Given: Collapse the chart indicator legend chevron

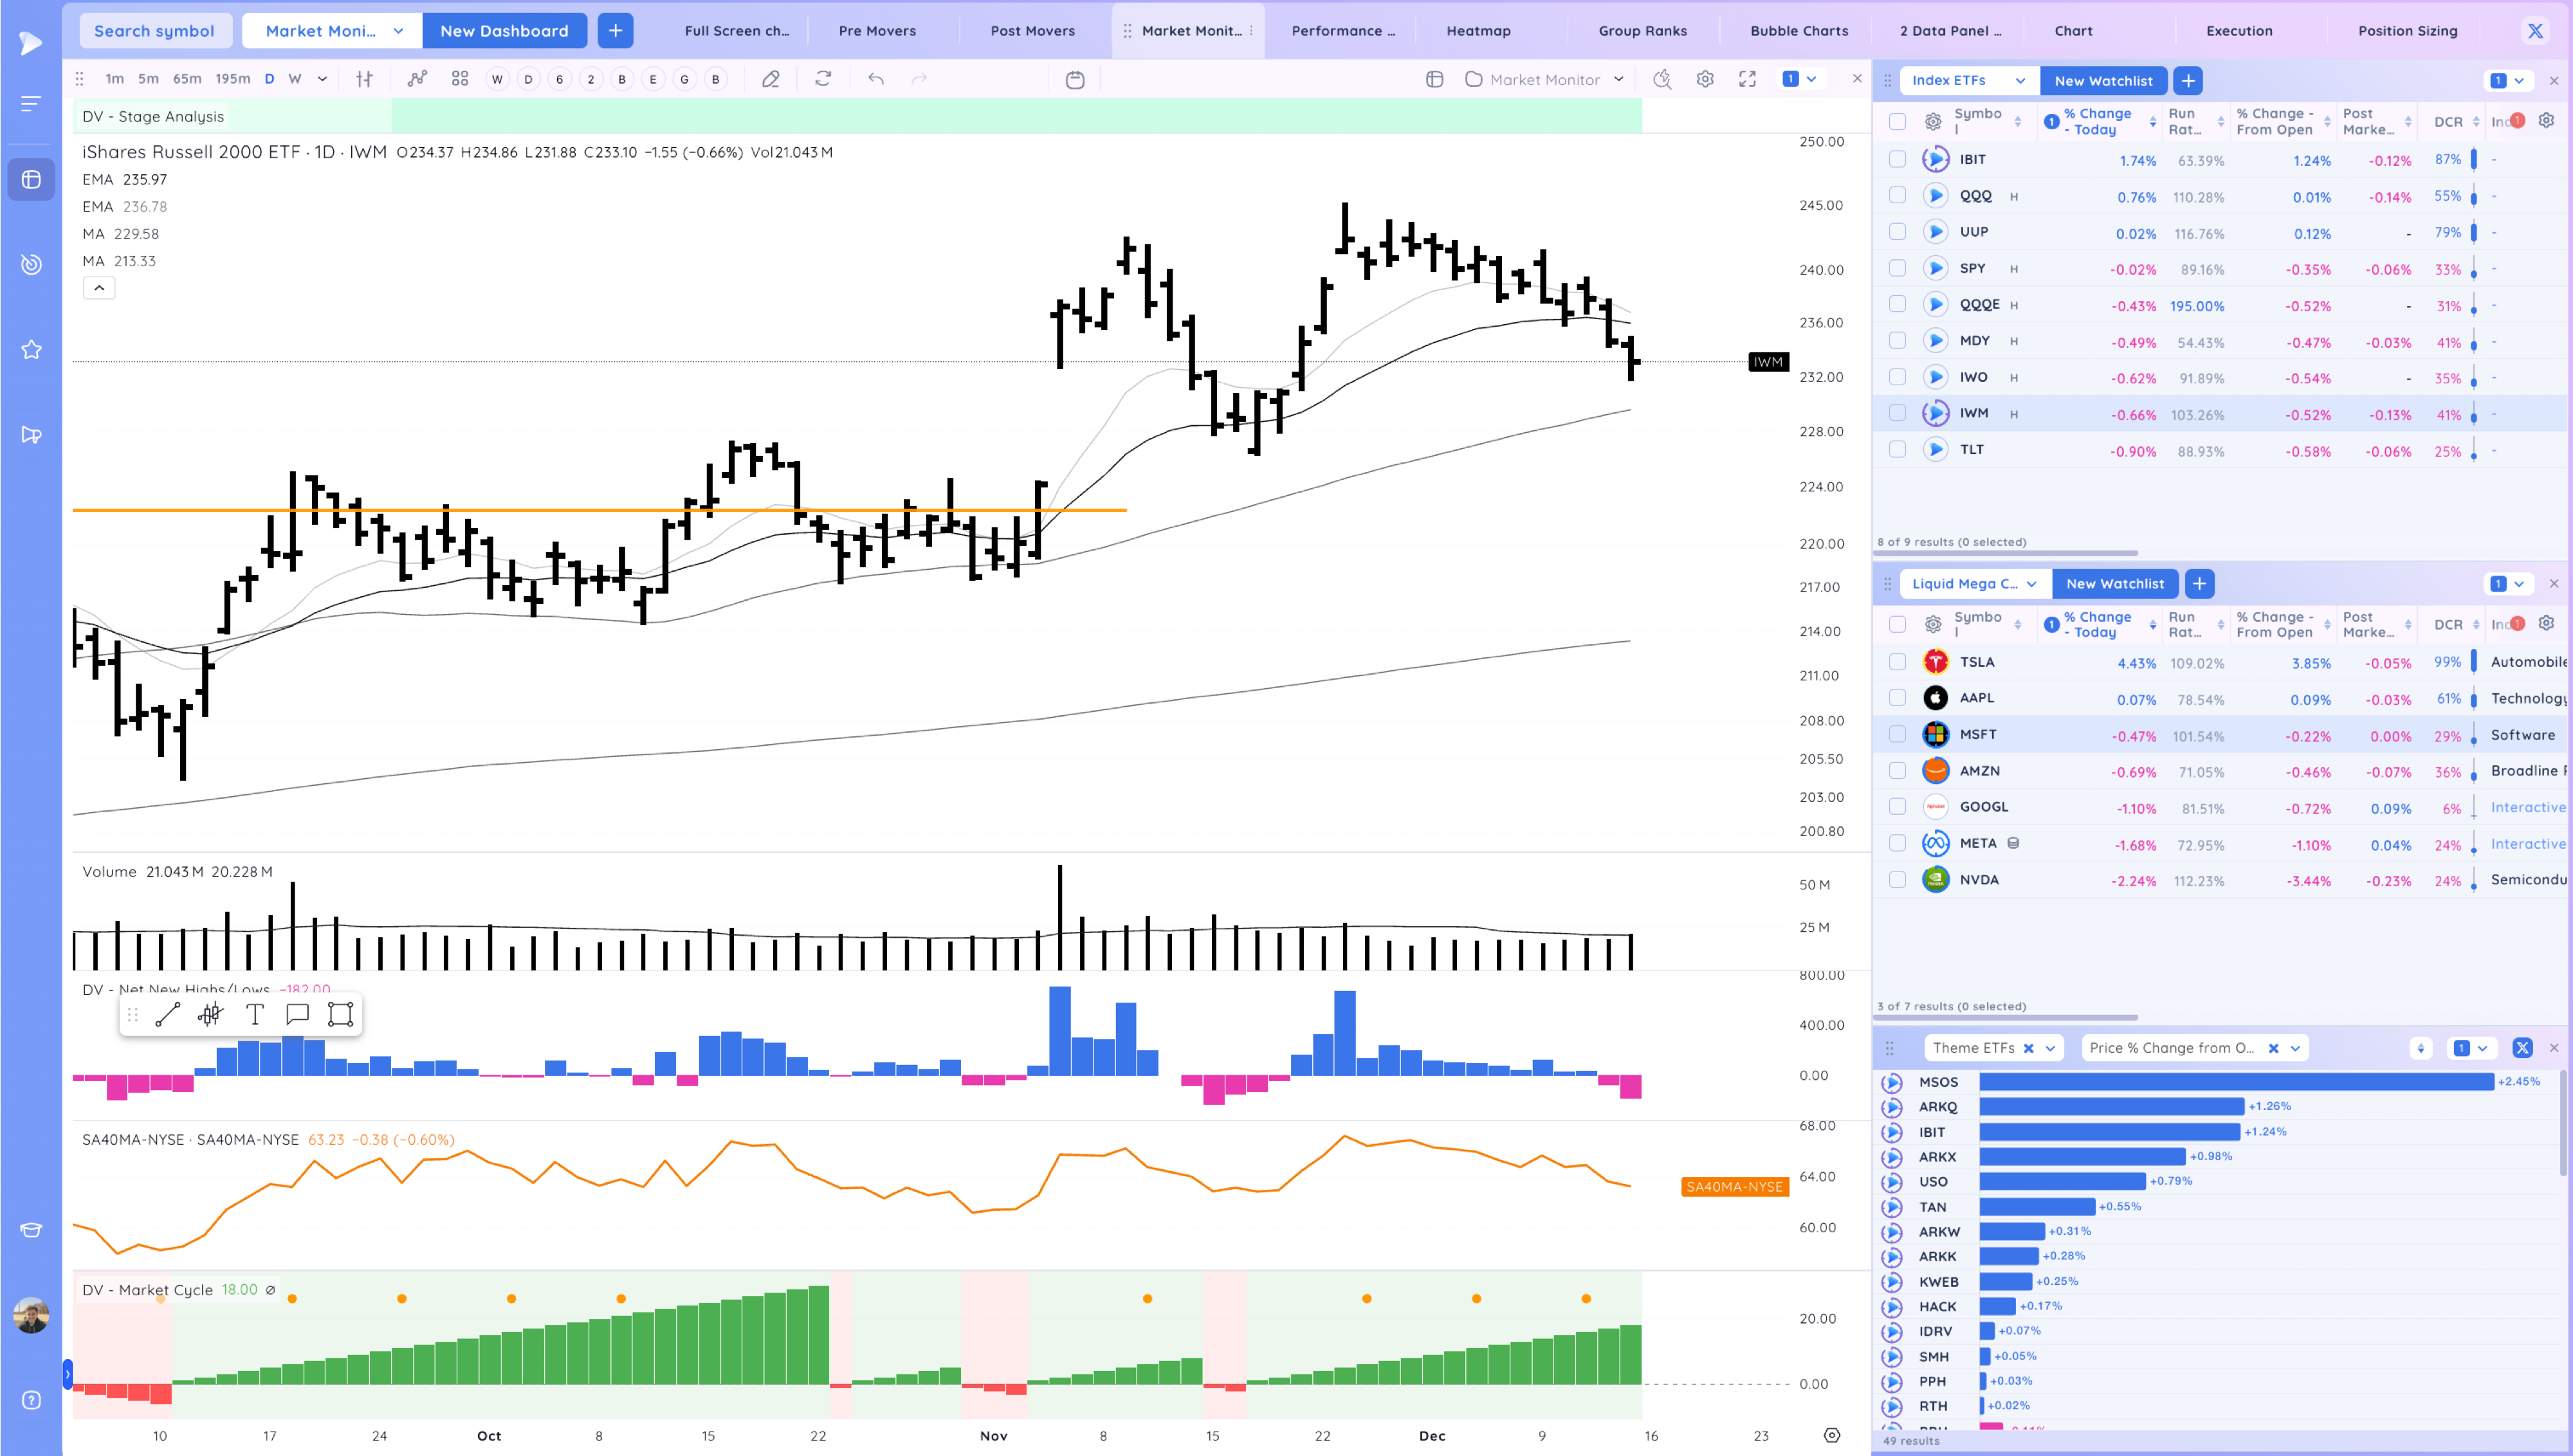Looking at the screenshot, I should pyautogui.click(x=99, y=288).
